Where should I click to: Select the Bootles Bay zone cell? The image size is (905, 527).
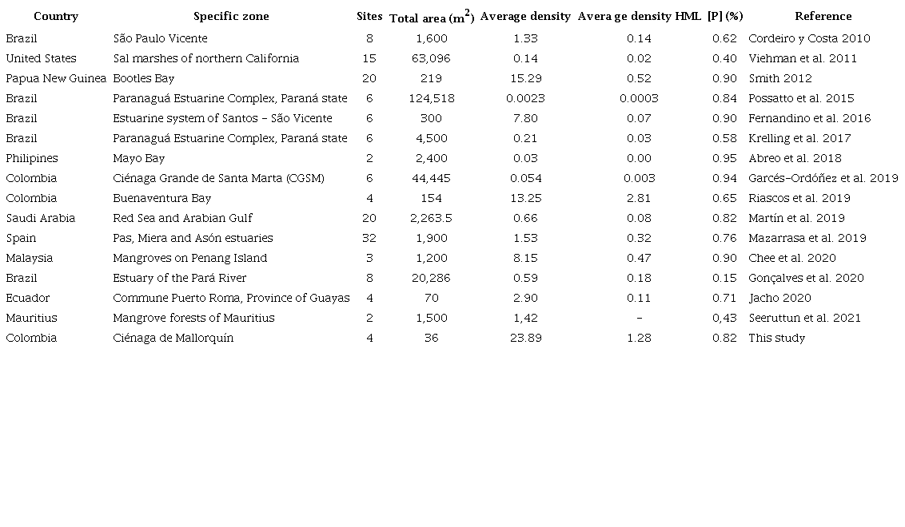point(144,78)
